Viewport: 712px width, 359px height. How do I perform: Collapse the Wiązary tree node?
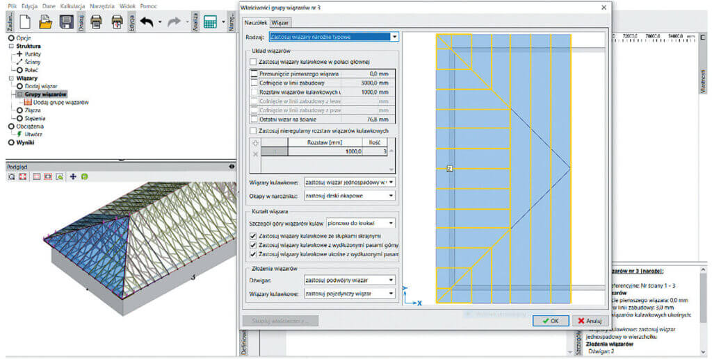(x=11, y=78)
